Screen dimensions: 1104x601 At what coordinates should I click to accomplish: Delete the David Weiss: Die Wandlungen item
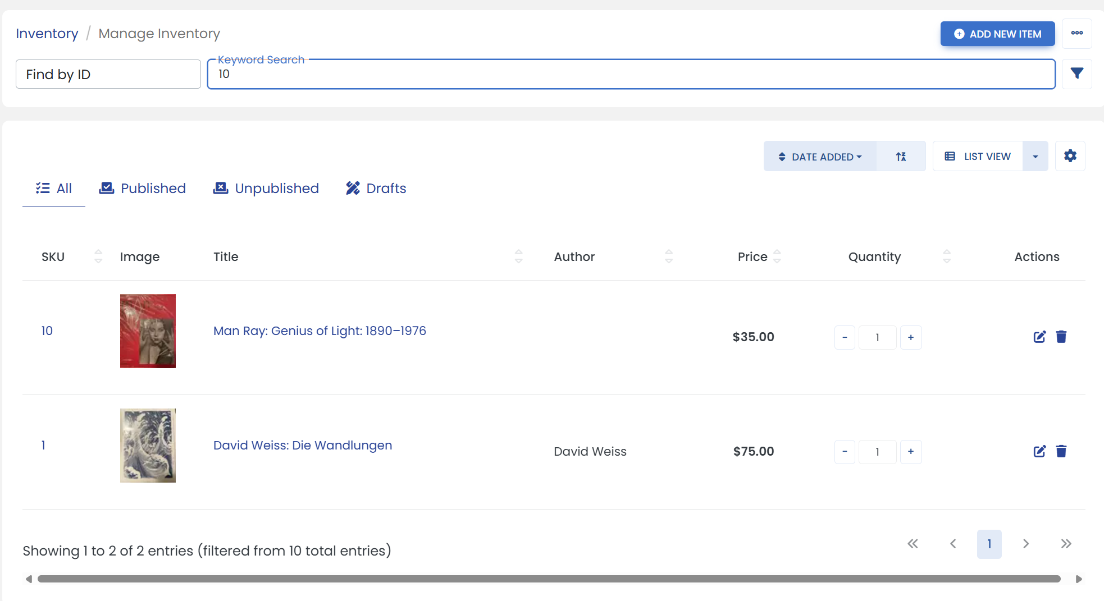[x=1061, y=451]
